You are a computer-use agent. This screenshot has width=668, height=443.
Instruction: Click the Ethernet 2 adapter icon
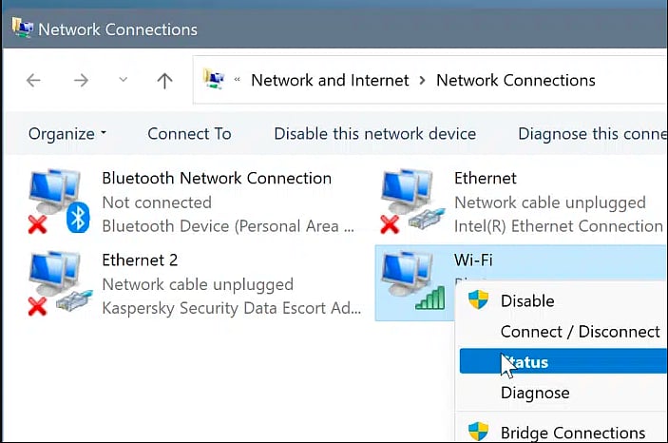click(x=59, y=283)
